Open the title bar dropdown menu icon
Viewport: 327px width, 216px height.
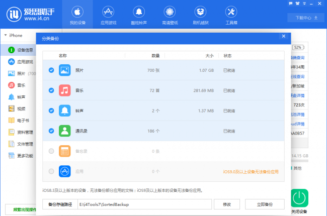point(304,4)
